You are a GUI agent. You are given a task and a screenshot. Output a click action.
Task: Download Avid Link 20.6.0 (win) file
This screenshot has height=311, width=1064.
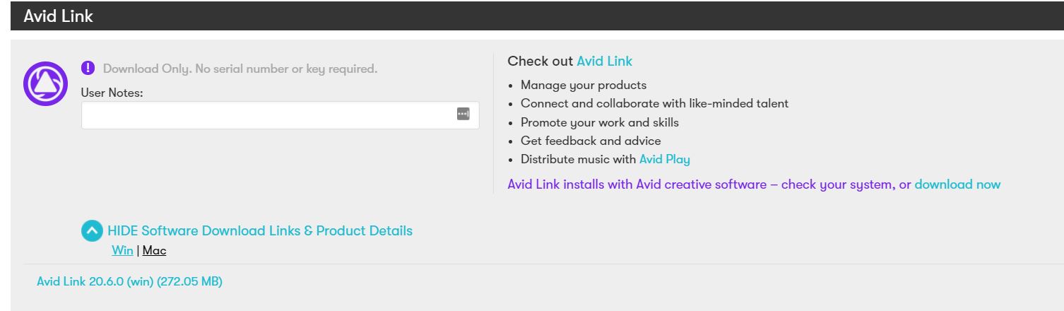(x=129, y=282)
